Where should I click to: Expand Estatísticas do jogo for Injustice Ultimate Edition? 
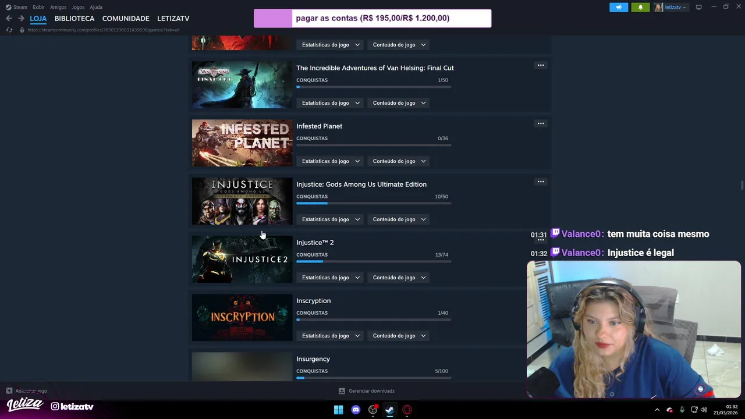331,219
